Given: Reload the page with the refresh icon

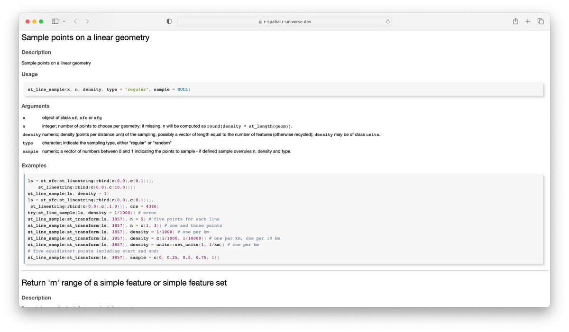Looking at the screenshot, I should (387, 21).
